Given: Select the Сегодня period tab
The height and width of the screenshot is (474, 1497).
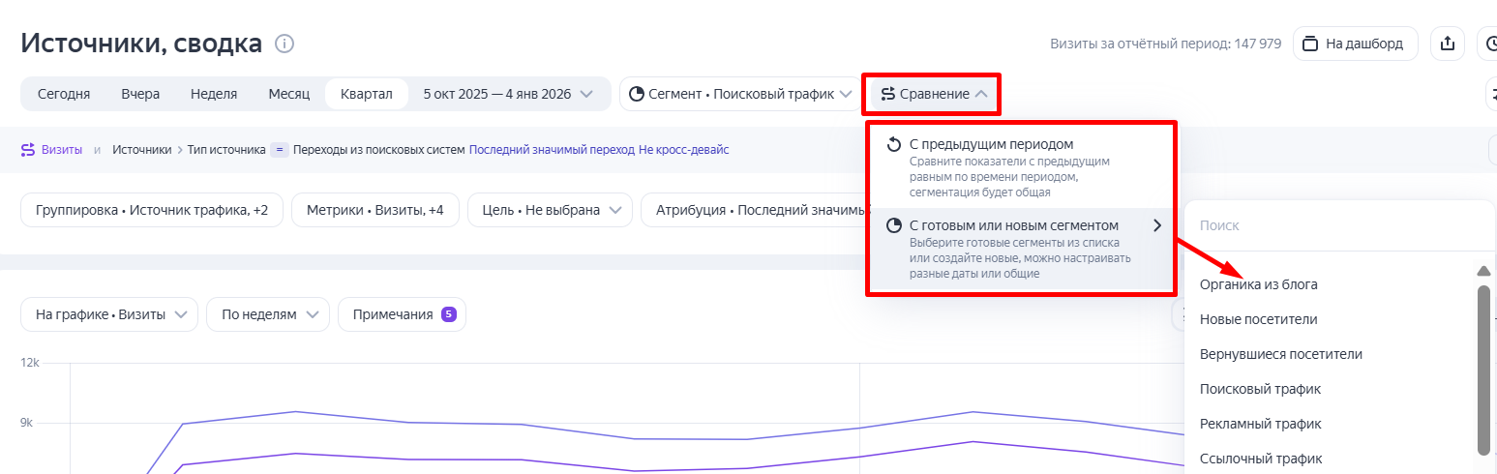Looking at the screenshot, I should click(64, 94).
